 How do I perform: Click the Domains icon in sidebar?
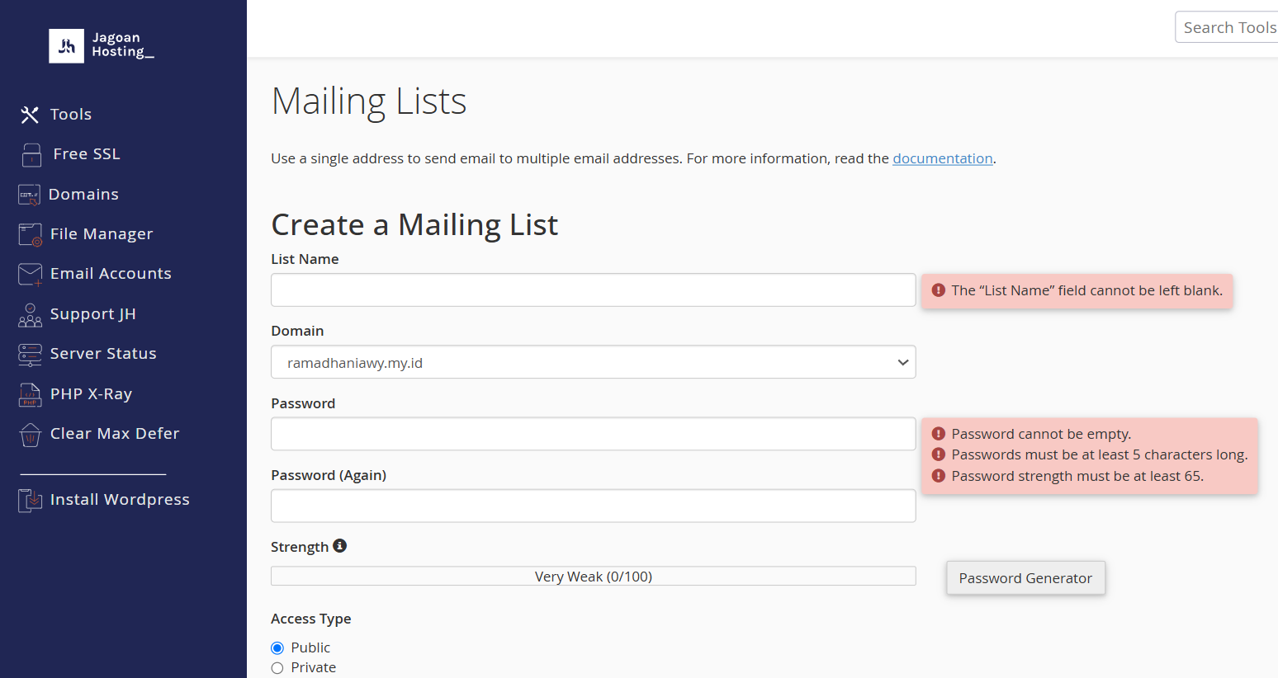(29, 195)
